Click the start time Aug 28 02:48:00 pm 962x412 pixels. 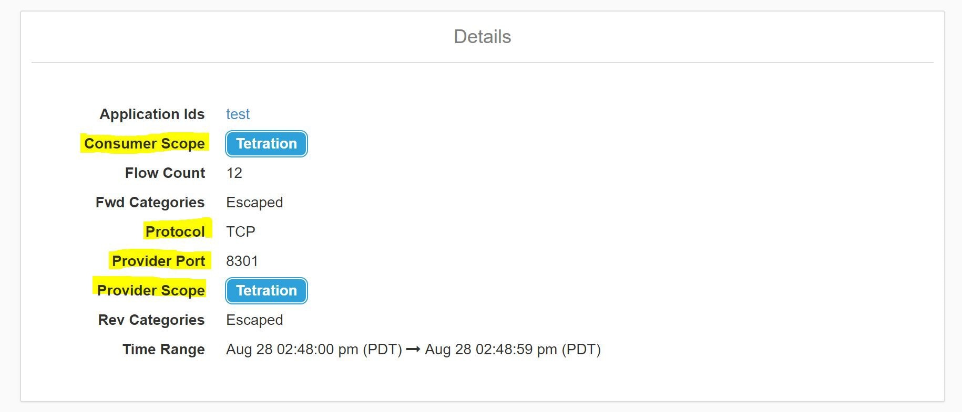pos(314,350)
